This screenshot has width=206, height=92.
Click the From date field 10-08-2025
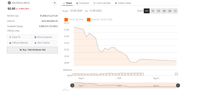(x=76, y=11)
